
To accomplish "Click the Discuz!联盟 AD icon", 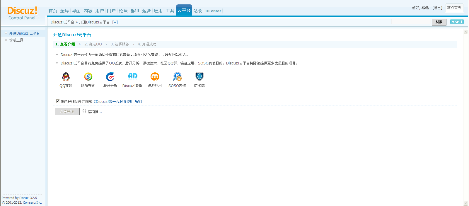I will click(x=133, y=76).
